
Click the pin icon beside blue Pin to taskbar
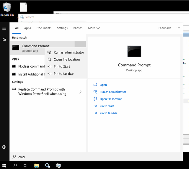95,113
